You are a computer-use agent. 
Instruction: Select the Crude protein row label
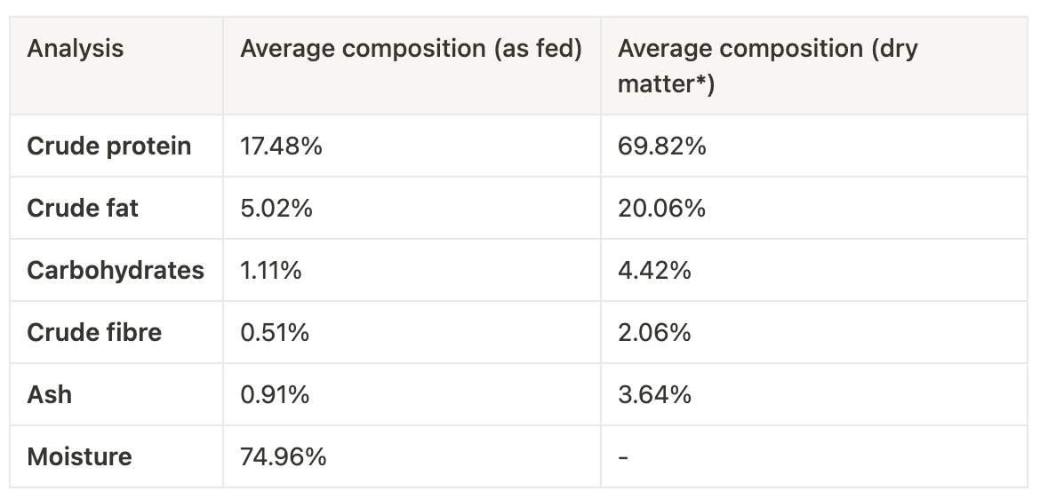point(109,146)
